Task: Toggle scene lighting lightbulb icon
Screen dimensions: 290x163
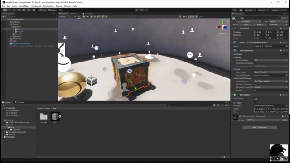Action: pos(84,17)
